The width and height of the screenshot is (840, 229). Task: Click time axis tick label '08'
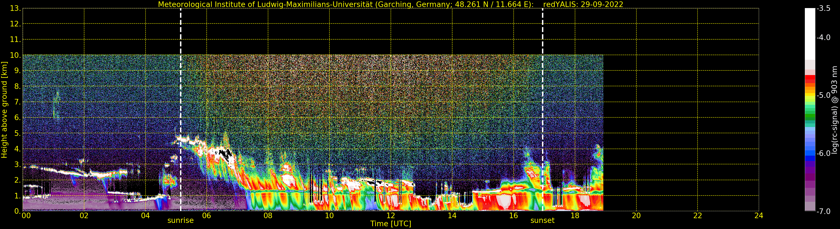(x=268, y=216)
